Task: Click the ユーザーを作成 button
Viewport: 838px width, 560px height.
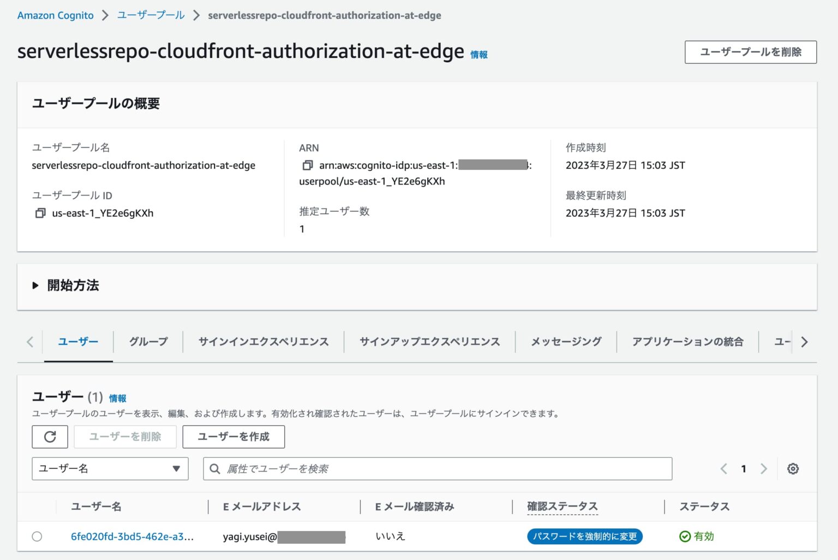Action: click(x=234, y=437)
